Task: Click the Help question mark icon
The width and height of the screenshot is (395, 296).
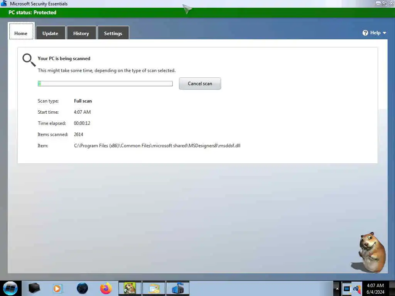Action: pyautogui.click(x=365, y=33)
